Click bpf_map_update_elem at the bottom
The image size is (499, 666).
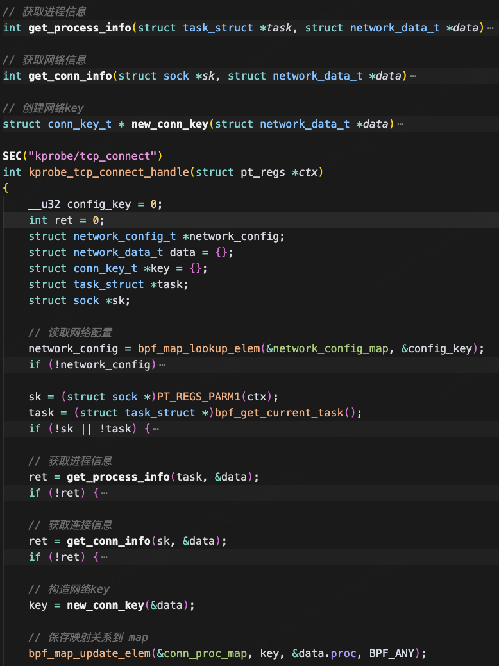[x=90, y=653]
